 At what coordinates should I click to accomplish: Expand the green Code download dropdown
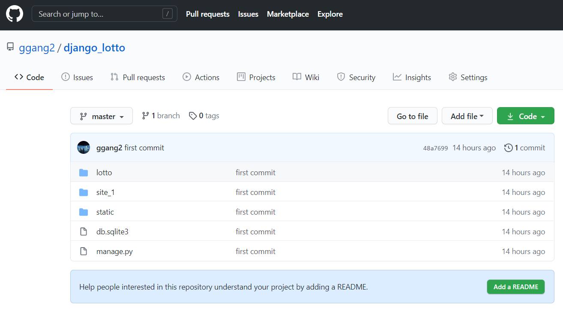click(x=526, y=116)
